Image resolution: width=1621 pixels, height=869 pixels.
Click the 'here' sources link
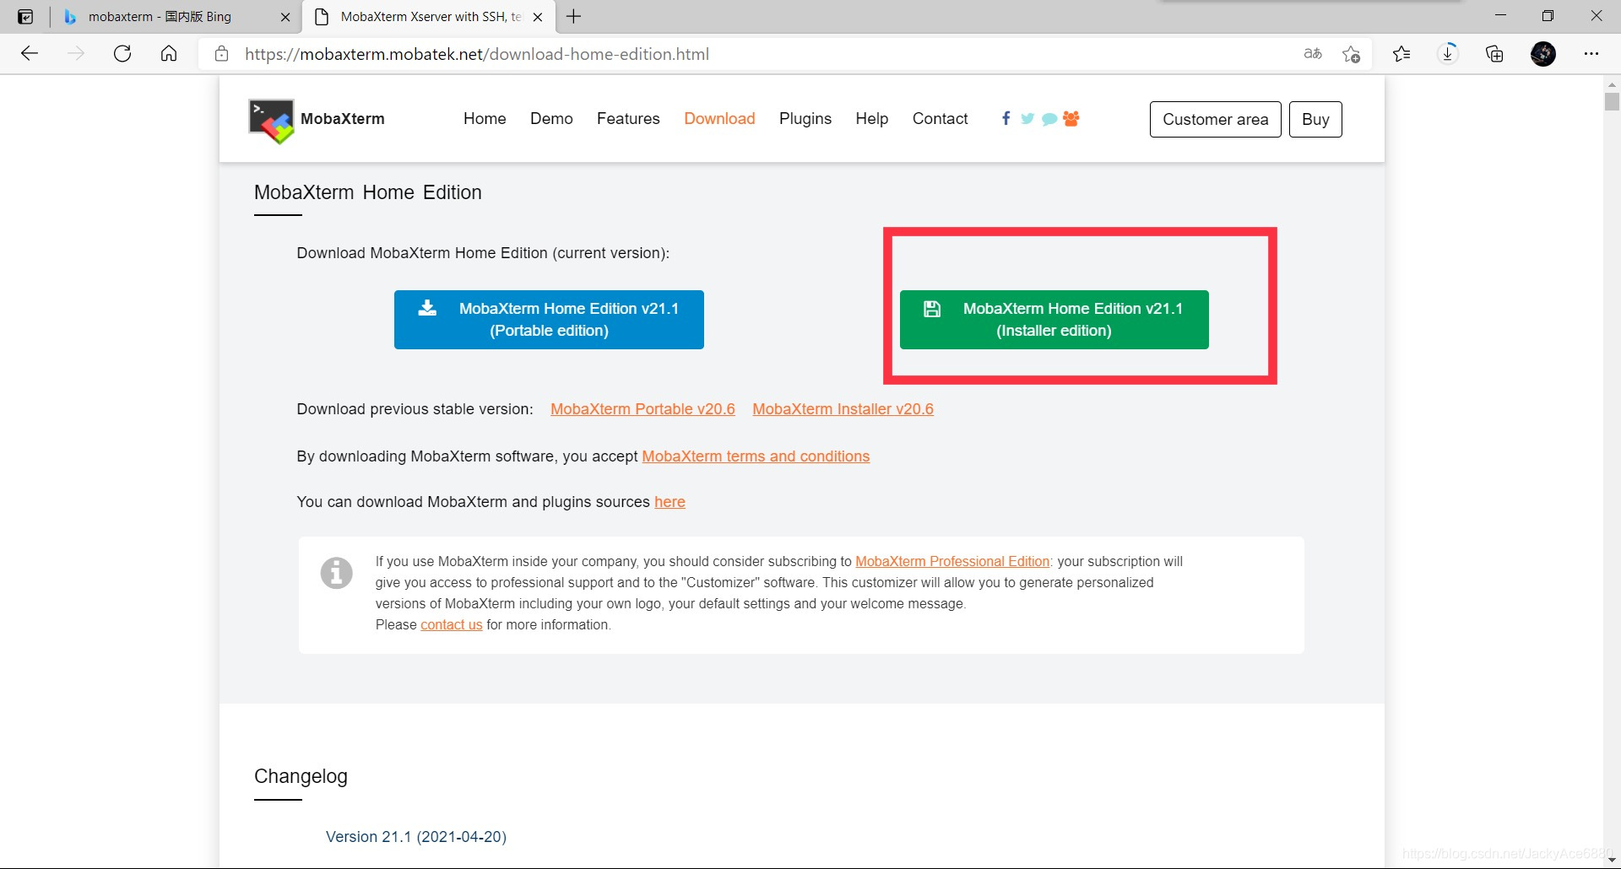(x=670, y=502)
